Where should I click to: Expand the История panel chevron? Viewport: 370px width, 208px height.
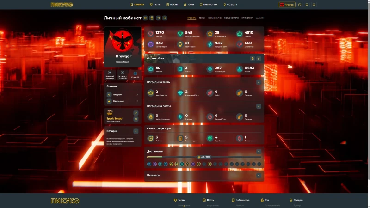click(x=136, y=131)
